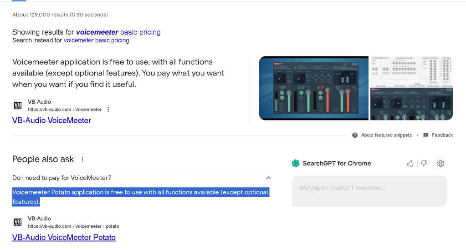Click the 'About 129,000 results' text
The height and width of the screenshot is (250, 466).
pyautogui.click(x=60, y=15)
